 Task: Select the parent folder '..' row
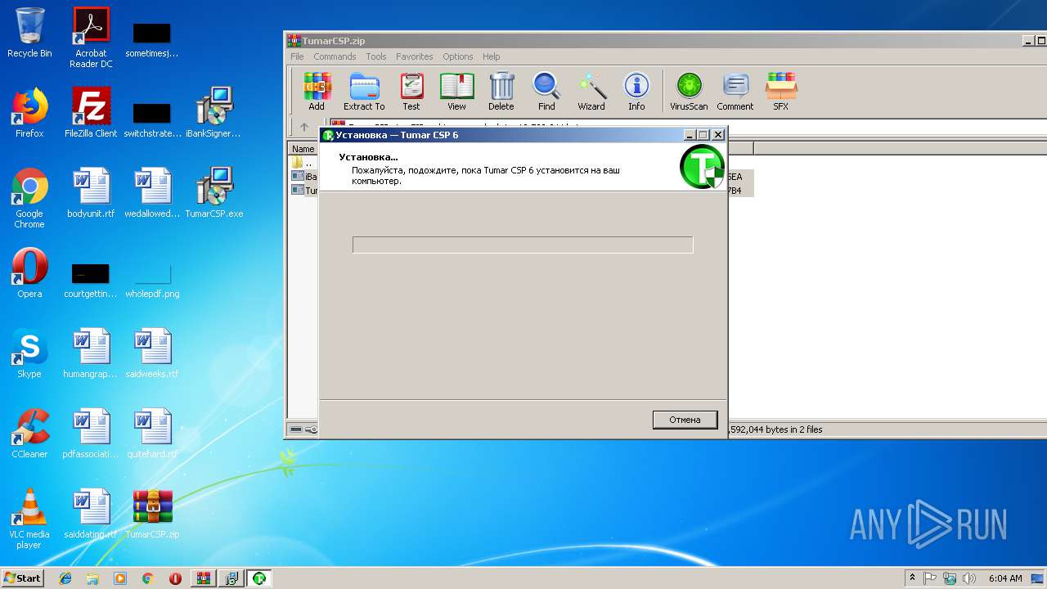click(304, 163)
